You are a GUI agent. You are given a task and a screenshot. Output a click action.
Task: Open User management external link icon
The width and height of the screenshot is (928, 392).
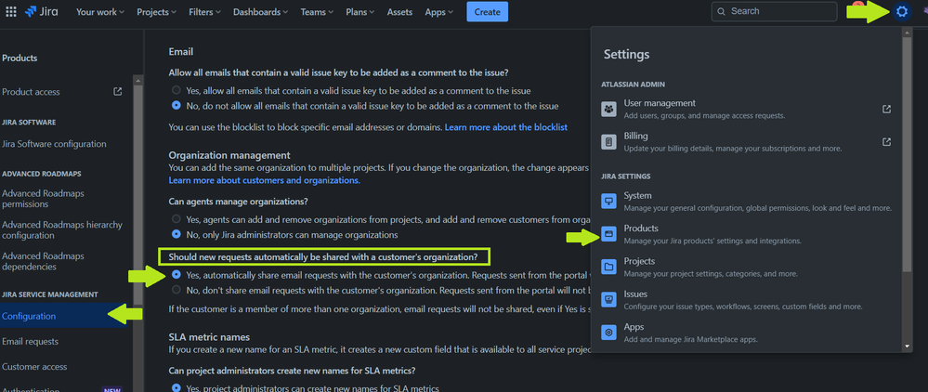(886, 109)
